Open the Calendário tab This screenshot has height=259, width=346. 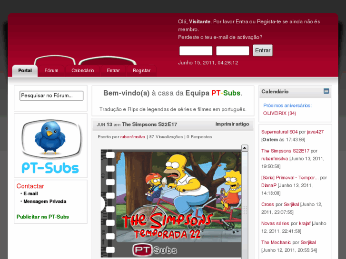point(83,70)
